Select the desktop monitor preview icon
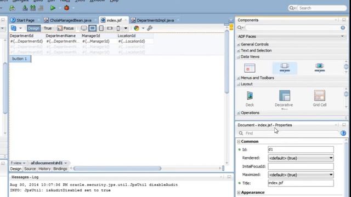The height and width of the screenshot is (197, 351). [x=84, y=28]
